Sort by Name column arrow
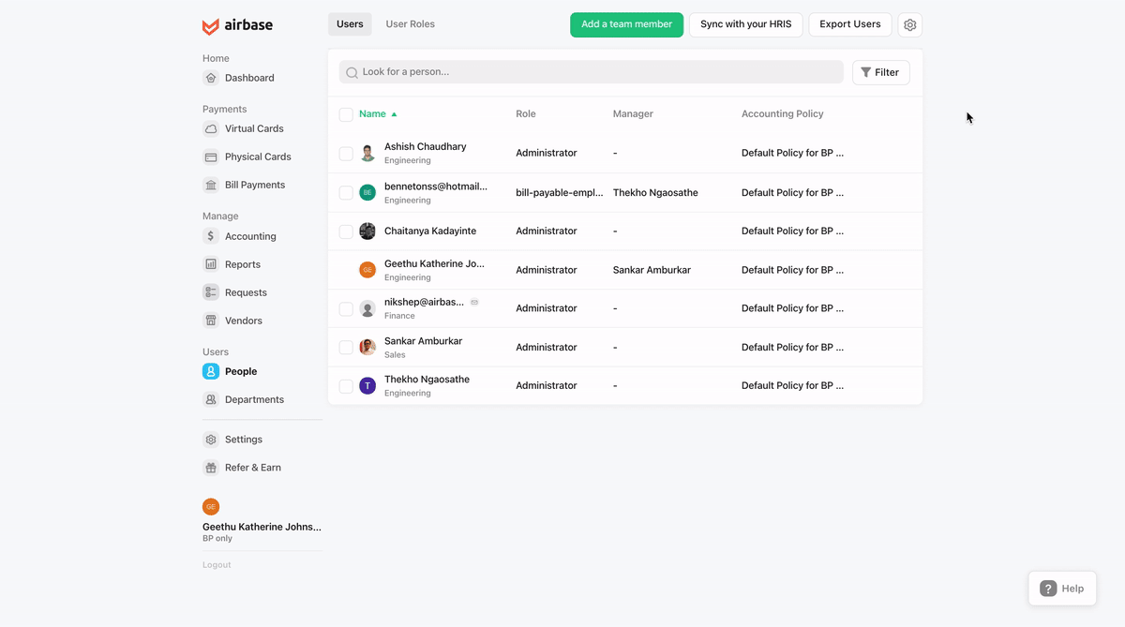The width and height of the screenshot is (1125, 627). (394, 114)
